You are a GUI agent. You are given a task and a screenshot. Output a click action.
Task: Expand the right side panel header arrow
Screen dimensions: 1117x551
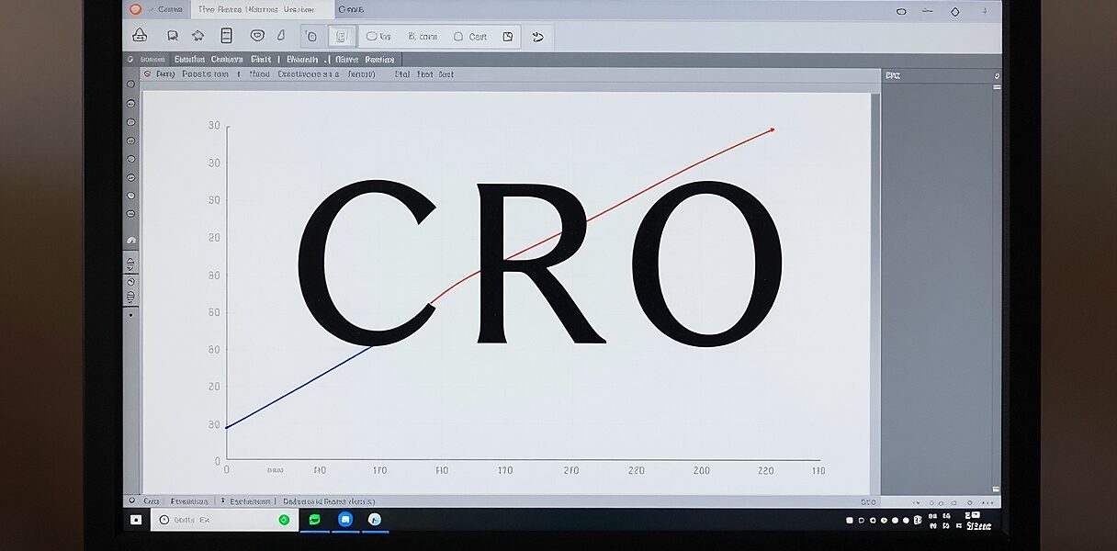coord(997,75)
